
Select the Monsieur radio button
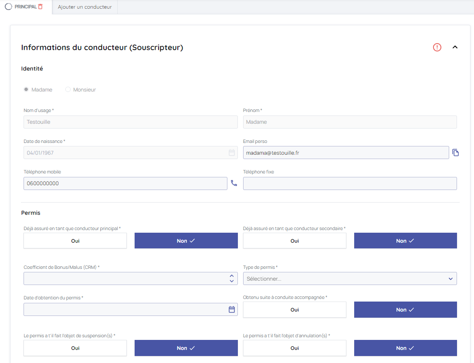68,90
